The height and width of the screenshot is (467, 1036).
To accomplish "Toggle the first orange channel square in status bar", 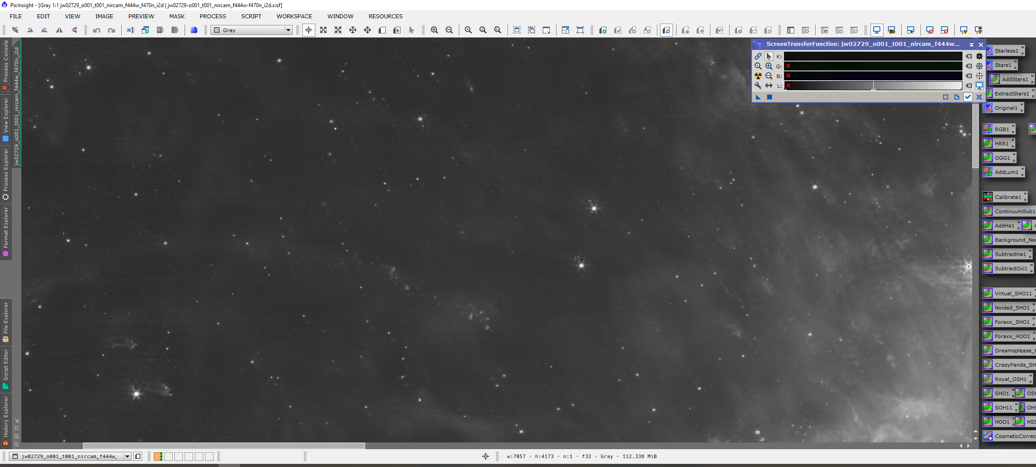I will click(158, 456).
